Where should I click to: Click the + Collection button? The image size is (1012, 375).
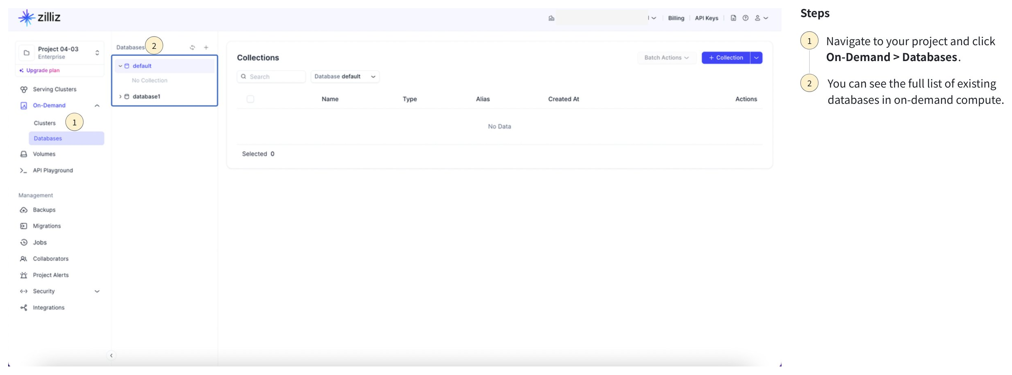point(726,58)
